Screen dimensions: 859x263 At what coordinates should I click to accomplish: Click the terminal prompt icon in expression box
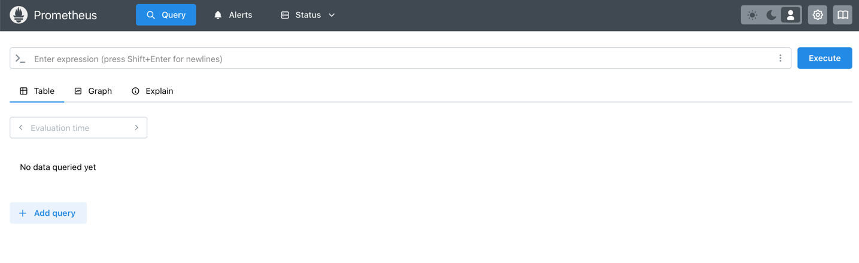coord(20,59)
